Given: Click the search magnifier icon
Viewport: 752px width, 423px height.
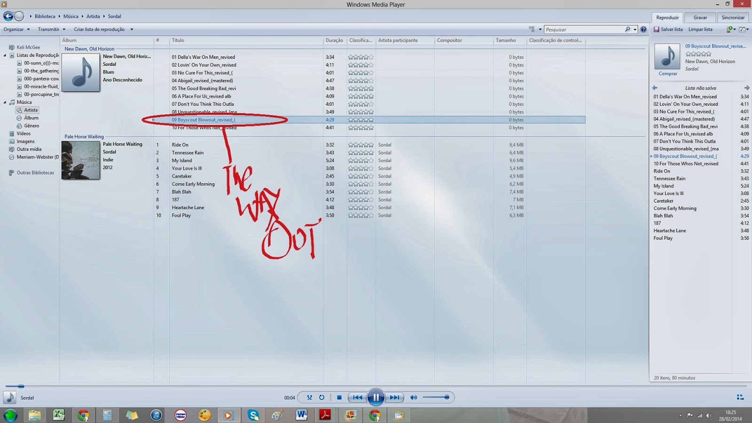Looking at the screenshot, I should tap(627, 30).
